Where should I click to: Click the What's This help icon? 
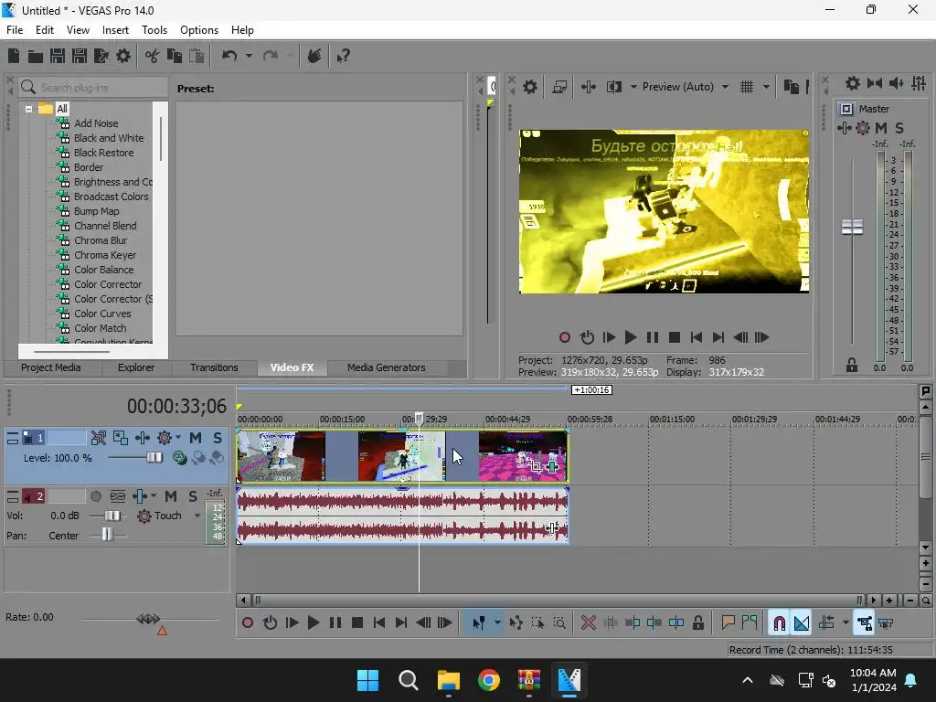click(343, 56)
